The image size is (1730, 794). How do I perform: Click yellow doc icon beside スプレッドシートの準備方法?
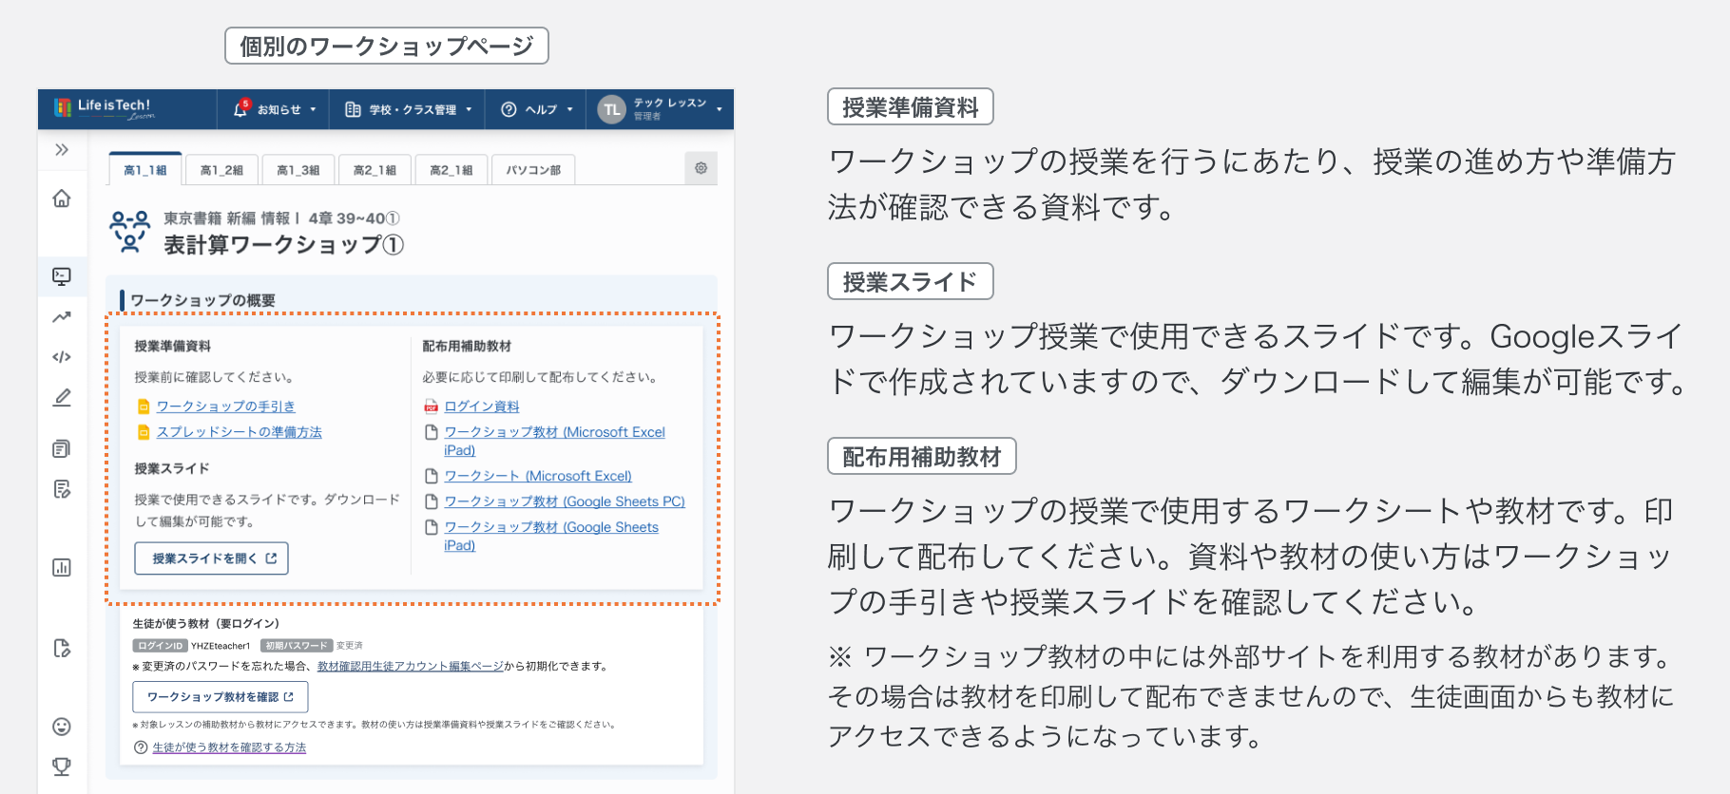pyautogui.click(x=144, y=432)
